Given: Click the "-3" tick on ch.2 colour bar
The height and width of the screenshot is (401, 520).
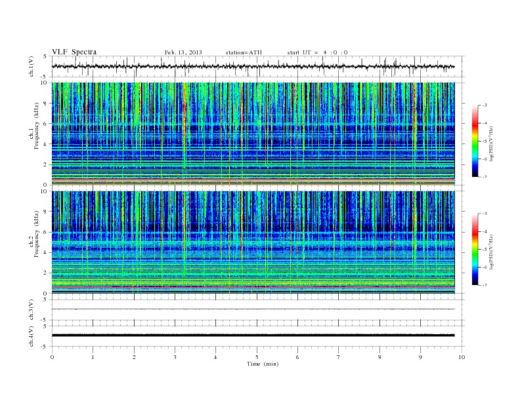Looking at the screenshot, I should click(x=484, y=214).
